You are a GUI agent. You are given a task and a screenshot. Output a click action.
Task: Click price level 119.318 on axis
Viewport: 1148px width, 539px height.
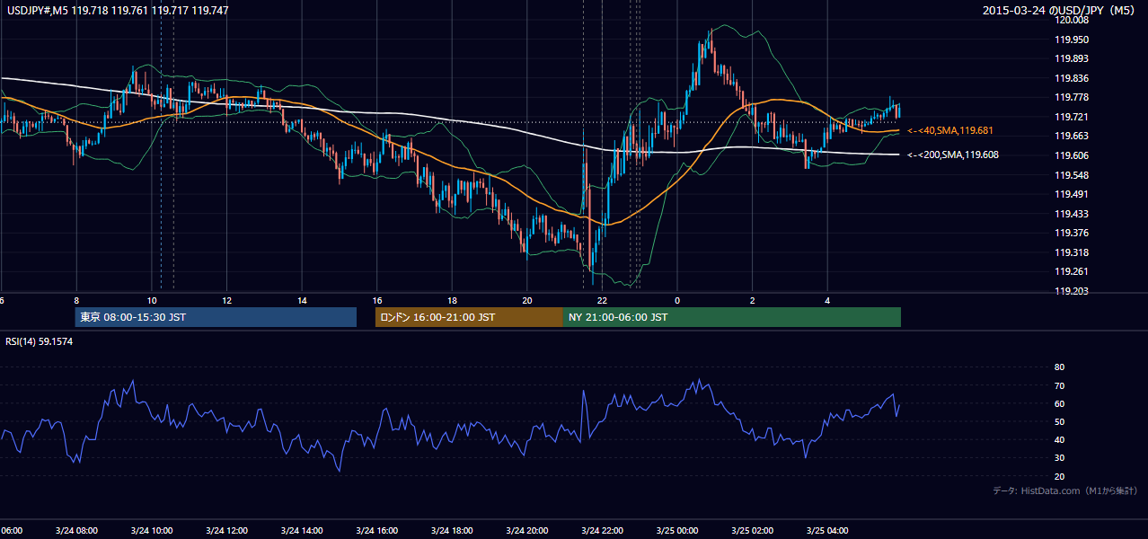[x=1070, y=252]
